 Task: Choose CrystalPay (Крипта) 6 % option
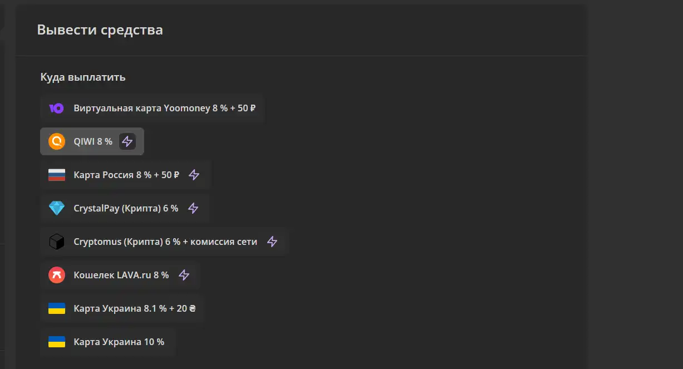125,208
